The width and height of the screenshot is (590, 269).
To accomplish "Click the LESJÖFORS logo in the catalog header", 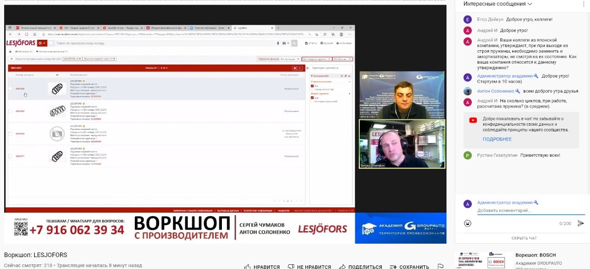I will click(21, 43).
